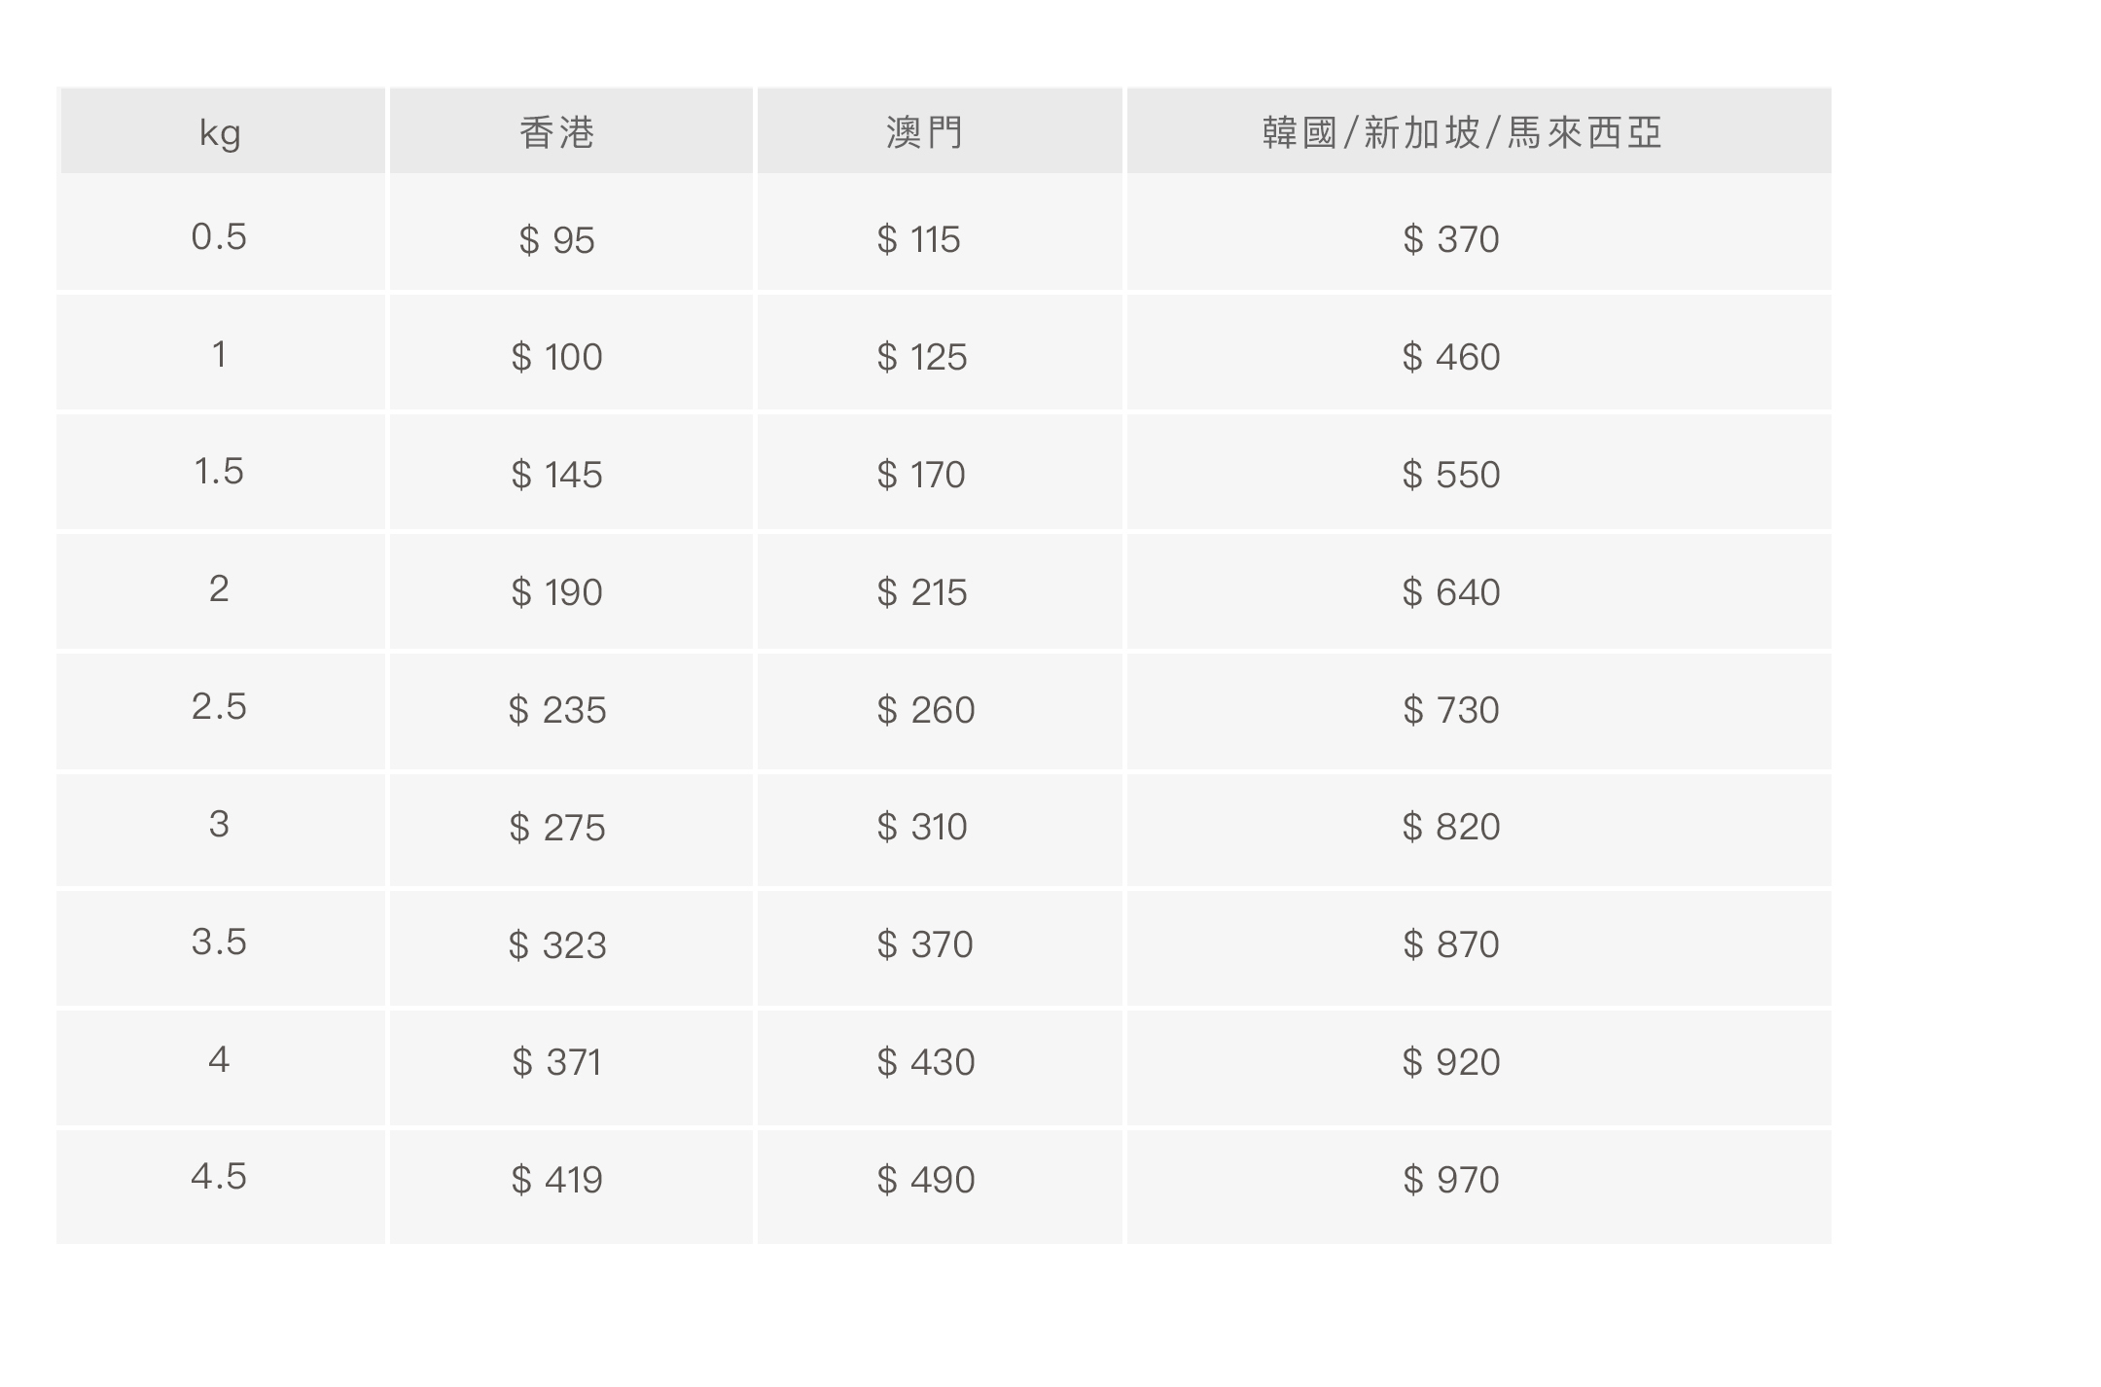Image resolution: width=2101 pixels, height=1387 pixels.
Task: Select the $ 430 price cell
Action: coord(925,1062)
